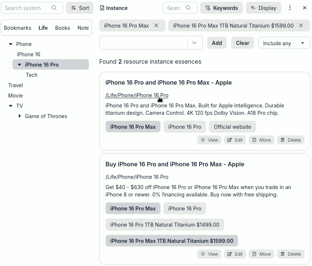Toggle iPhone 16 Pro Max tag in Buy card
312x266 pixels.
pos(133,208)
